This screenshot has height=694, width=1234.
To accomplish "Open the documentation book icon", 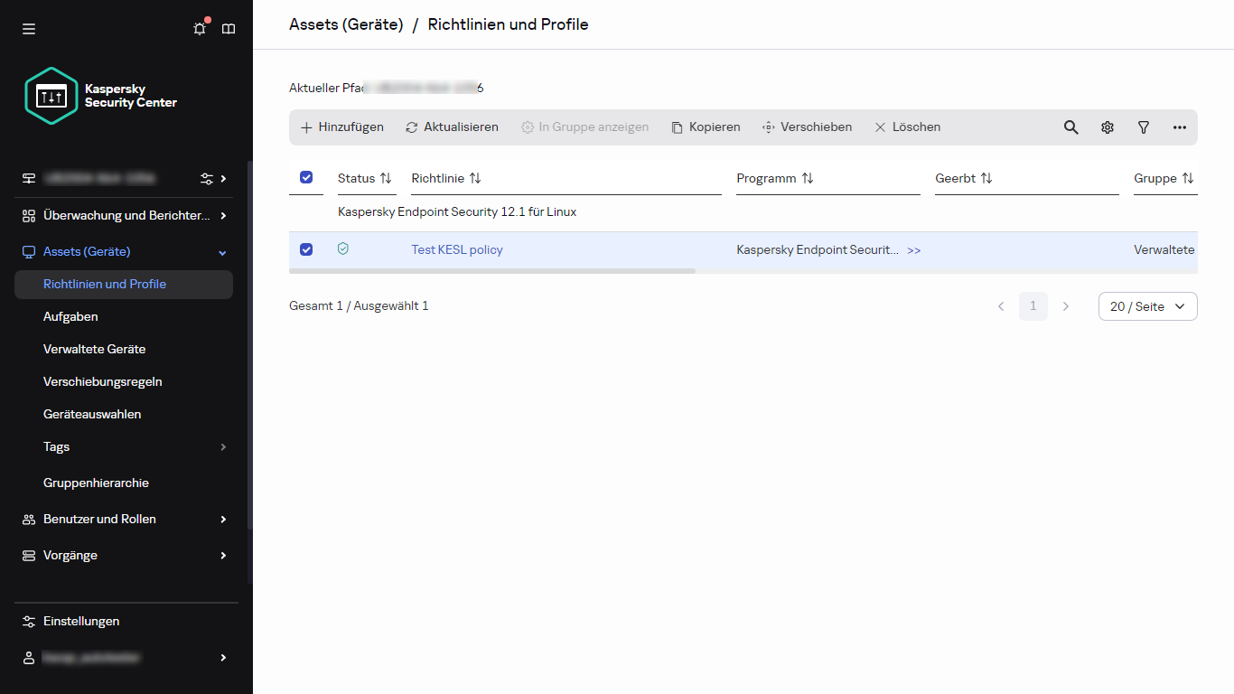I will click(229, 29).
